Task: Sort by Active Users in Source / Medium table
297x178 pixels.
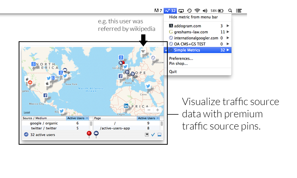Action: point(77,118)
